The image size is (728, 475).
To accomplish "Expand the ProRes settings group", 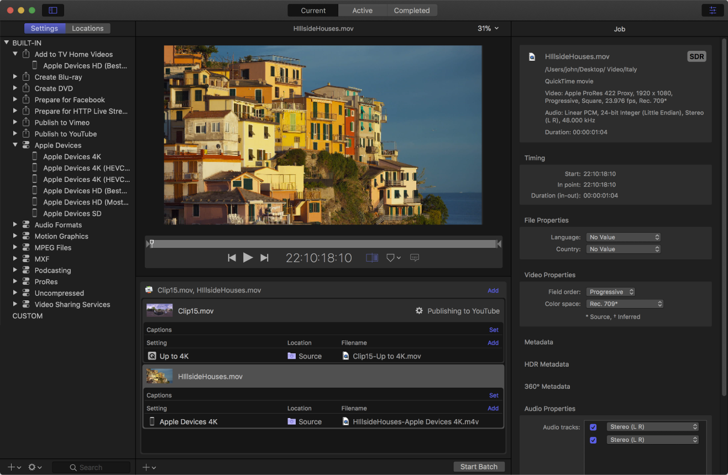I will coord(15,282).
